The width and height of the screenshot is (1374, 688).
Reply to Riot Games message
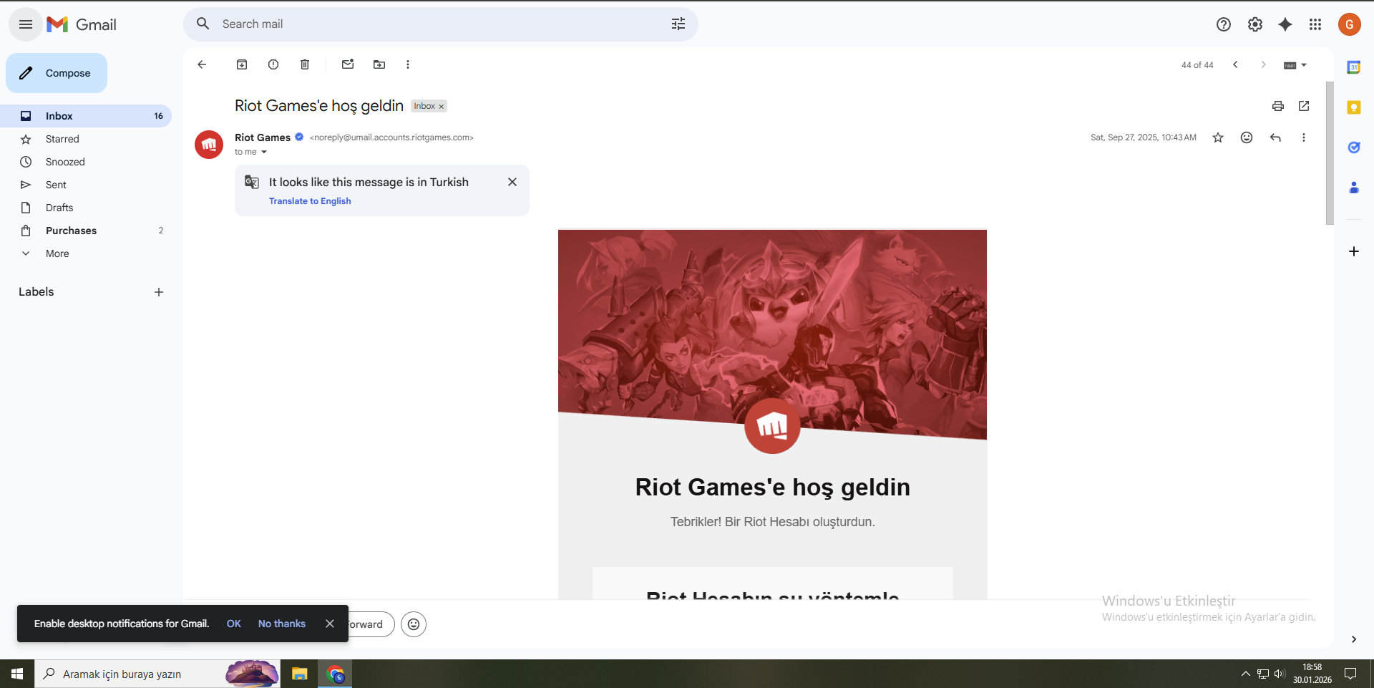[x=1275, y=137]
